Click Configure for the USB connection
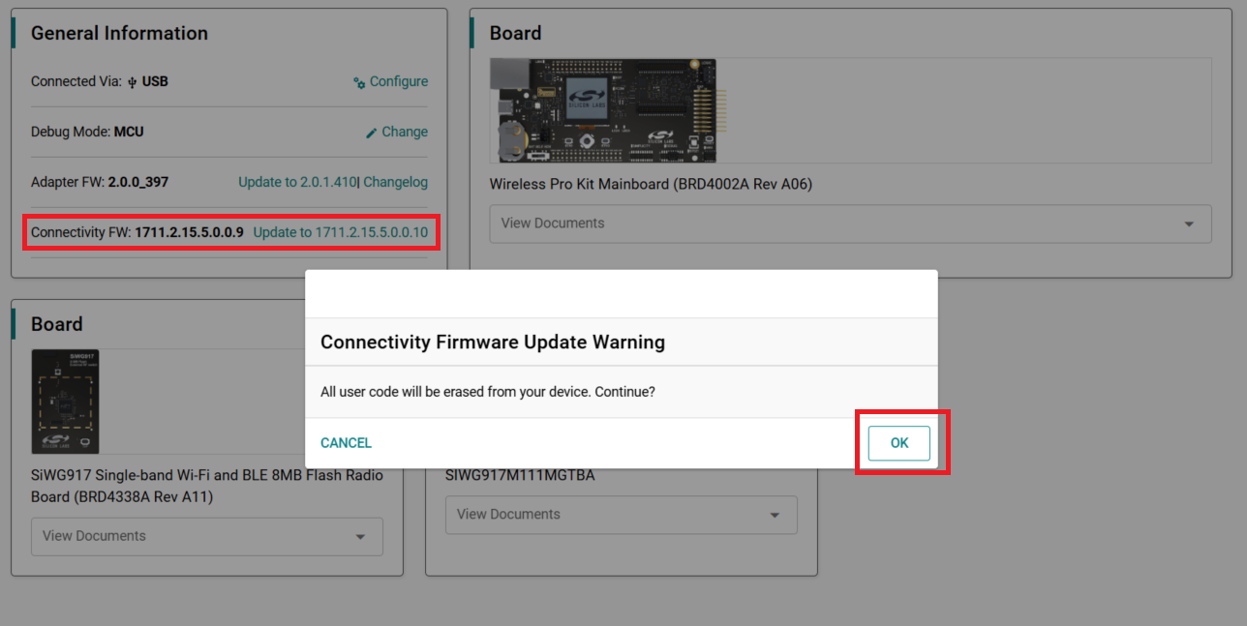The height and width of the screenshot is (626, 1247). click(399, 81)
